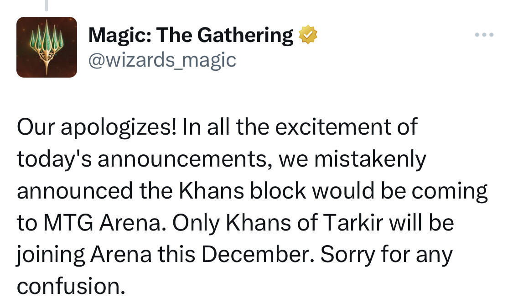Click the gold verified badge checkmark
513x304 pixels.
pos(308,34)
